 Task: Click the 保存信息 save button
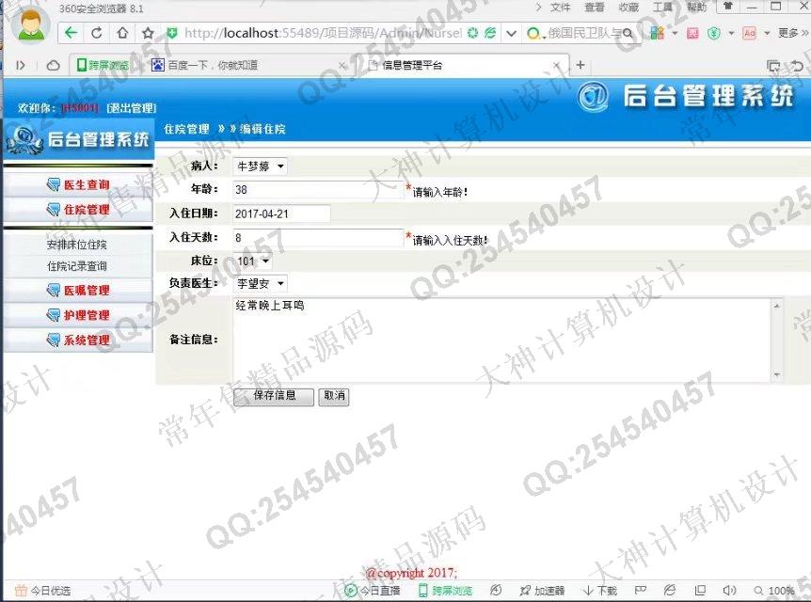273,396
